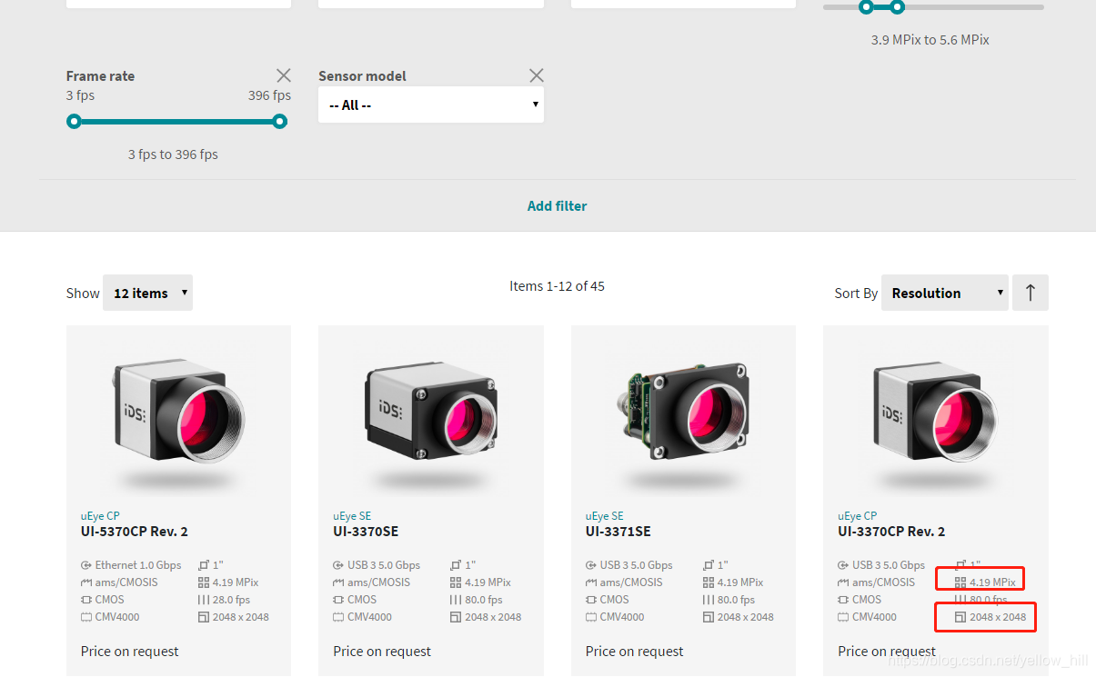This screenshot has height=677, width=1096.
Task: Click the USB interface icon on UI-3371SE
Action: [591, 565]
